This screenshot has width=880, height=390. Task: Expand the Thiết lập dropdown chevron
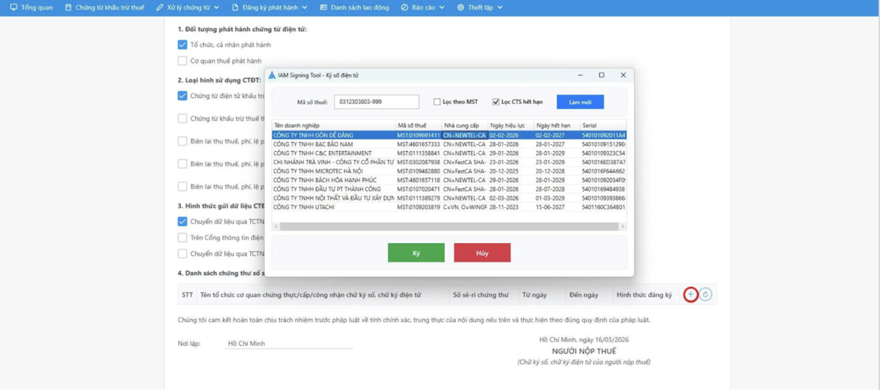(500, 7)
